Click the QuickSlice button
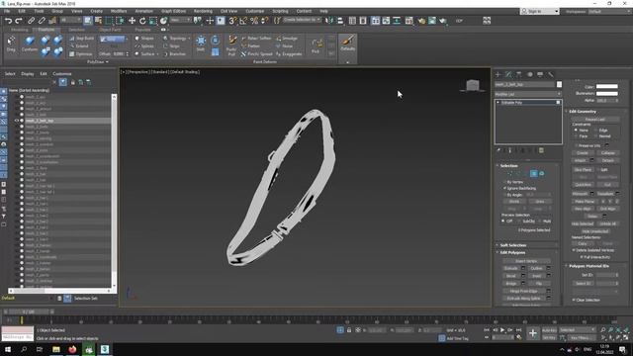Viewport: 633px width, 356px height. tap(583, 185)
